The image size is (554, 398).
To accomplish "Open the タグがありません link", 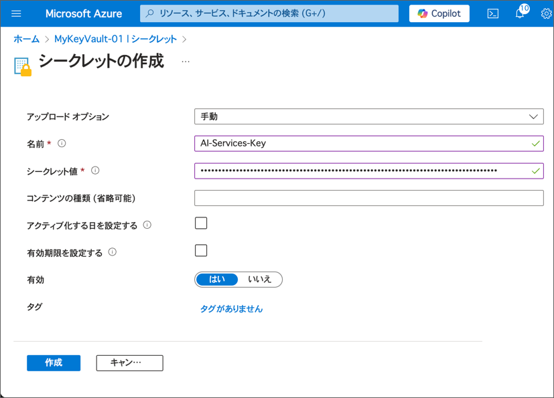I will 231,309.
